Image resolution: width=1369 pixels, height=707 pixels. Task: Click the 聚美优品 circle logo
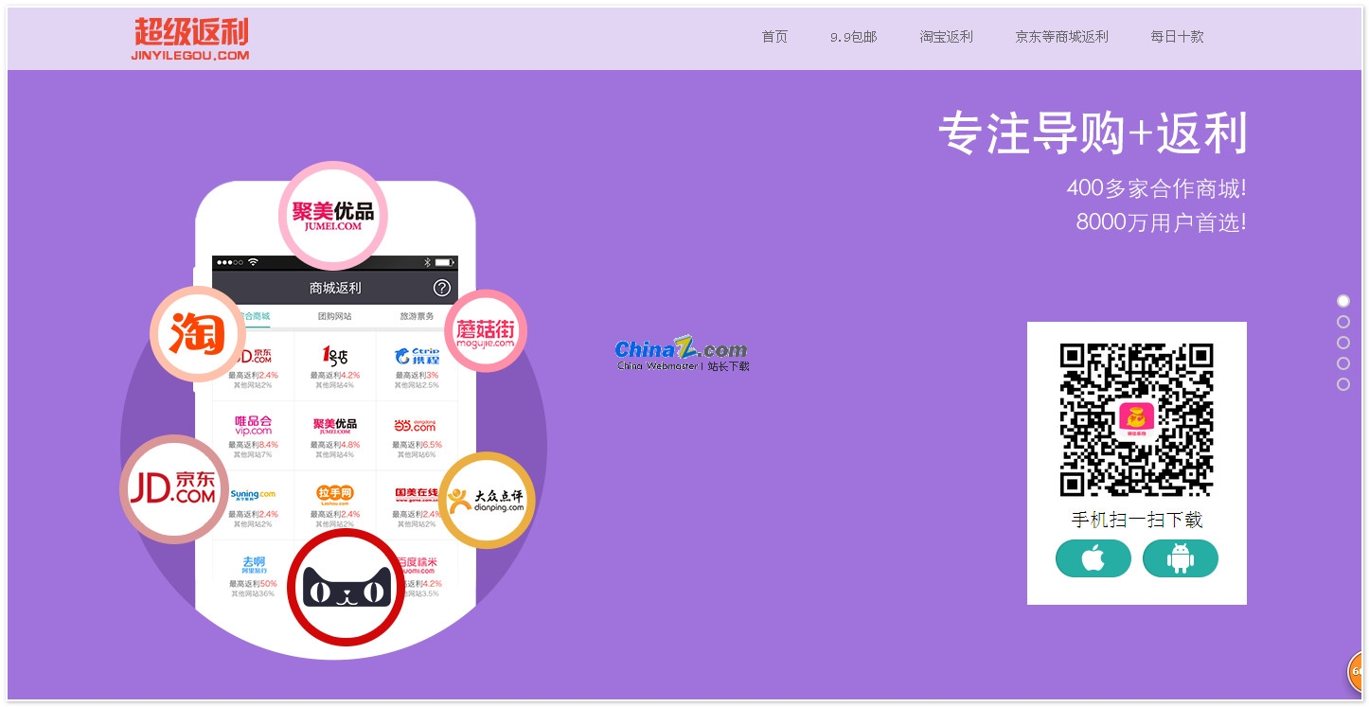click(x=333, y=215)
